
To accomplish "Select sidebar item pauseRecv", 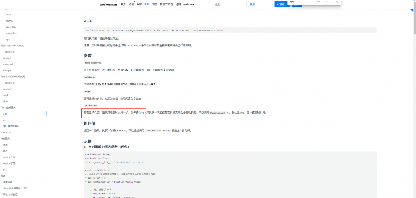I will 11,27.
